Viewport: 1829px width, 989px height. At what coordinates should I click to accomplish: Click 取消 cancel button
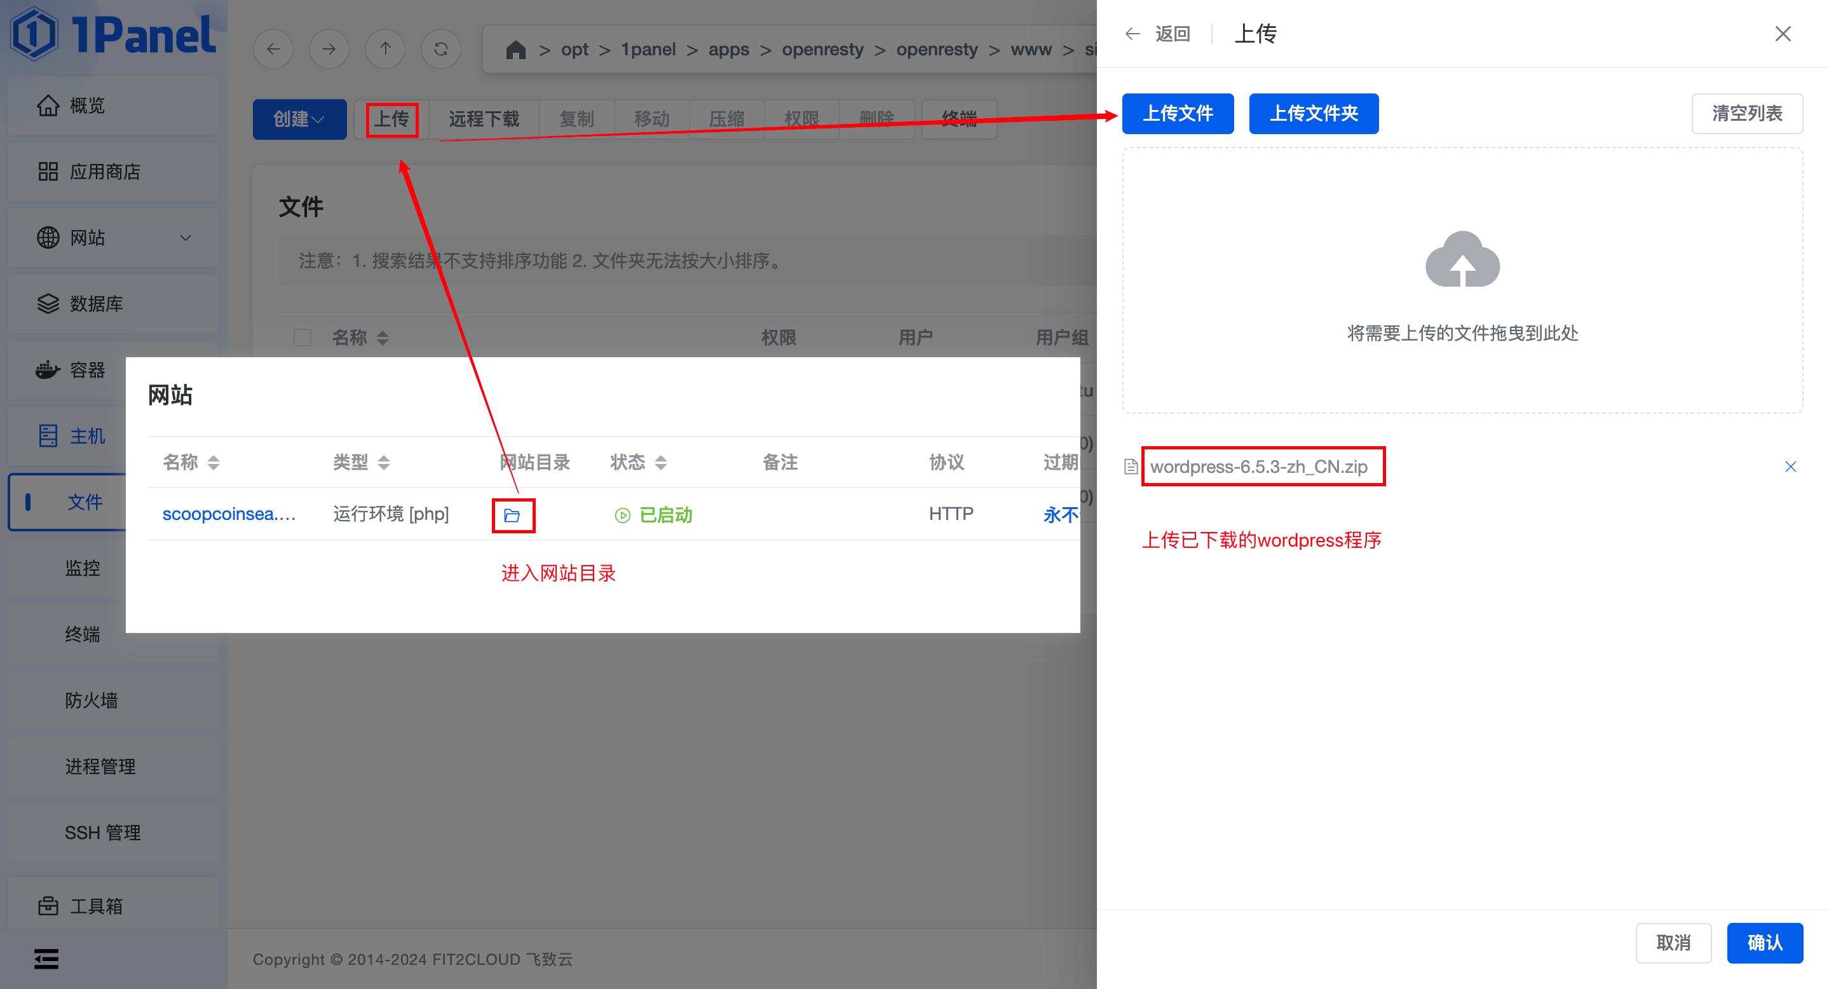pyautogui.click(x=1673, y=943)
